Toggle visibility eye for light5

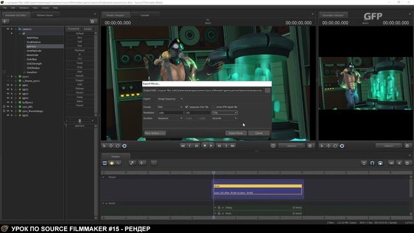8,115
